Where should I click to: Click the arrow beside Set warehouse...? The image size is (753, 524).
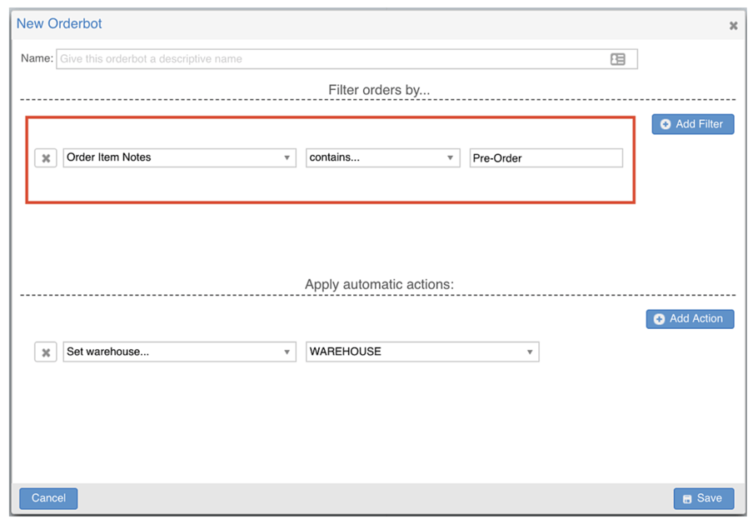(x=287, y=352)
